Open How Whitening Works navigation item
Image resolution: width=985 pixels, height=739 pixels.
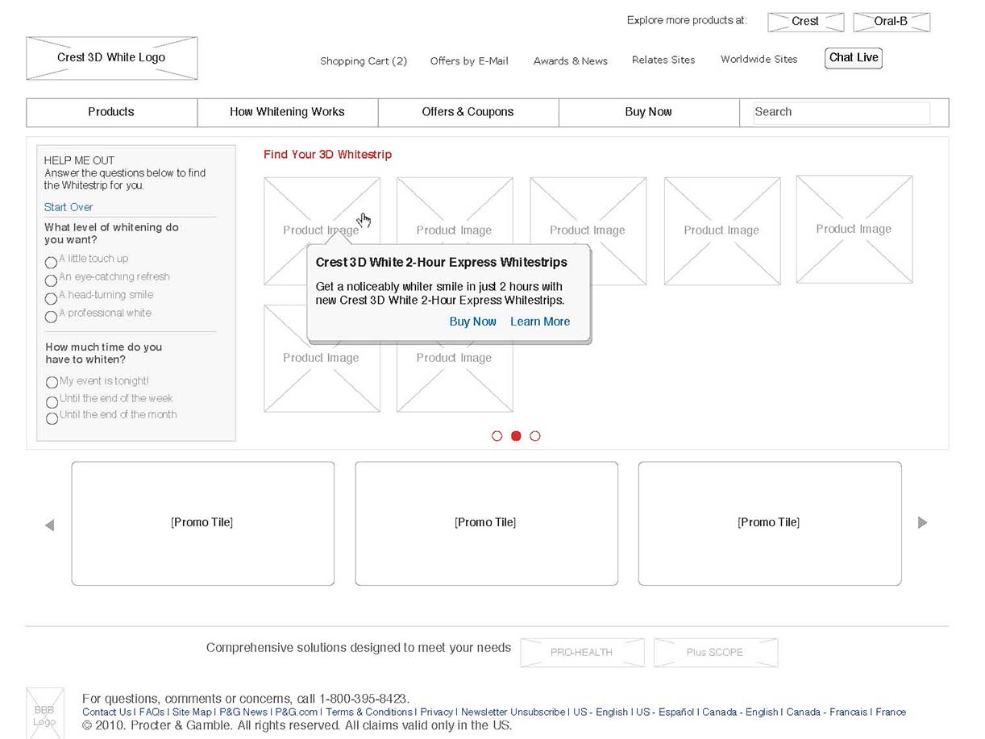pyautogui.click(x=288, y=113)
